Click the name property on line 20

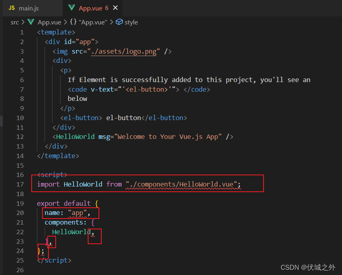pos(52,213)
